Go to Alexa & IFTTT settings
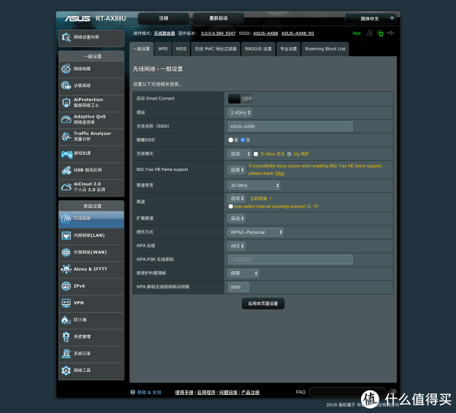Screen dimensions: 456x413 pos(90,269)
